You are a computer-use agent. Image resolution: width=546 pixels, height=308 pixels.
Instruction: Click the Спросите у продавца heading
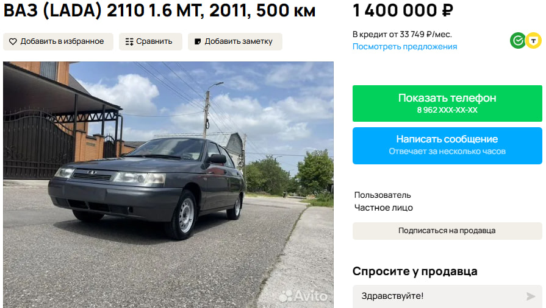[x=415, y=271]
